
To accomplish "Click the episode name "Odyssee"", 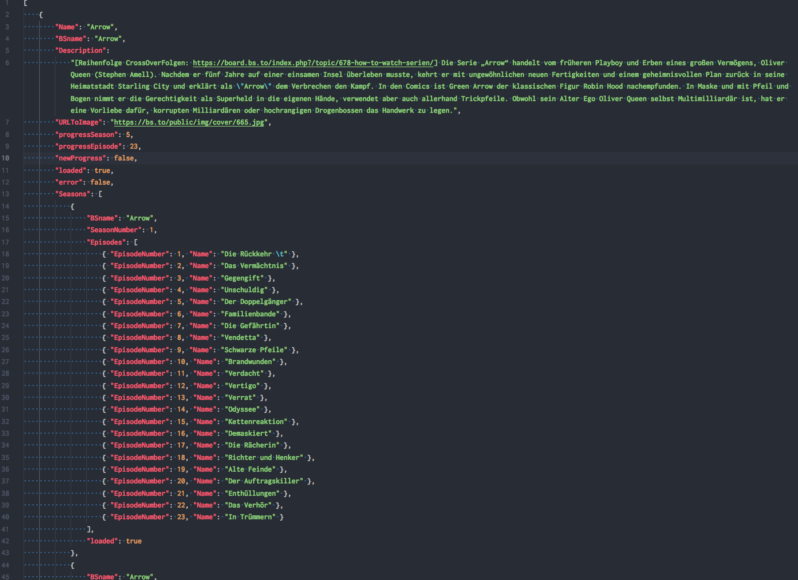I will pos(242,409).
